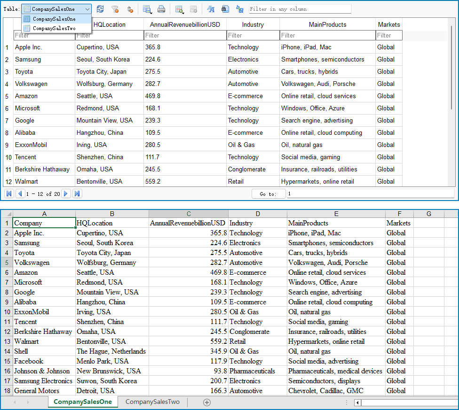Clear the column filters
This screenshot has width=459, height=410.
click(116, 9)
